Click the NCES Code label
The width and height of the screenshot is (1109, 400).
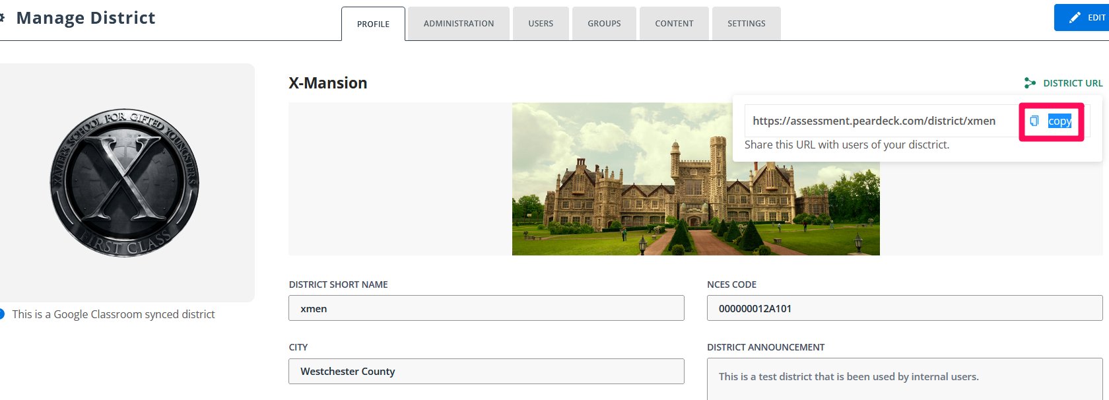[731, 284]
